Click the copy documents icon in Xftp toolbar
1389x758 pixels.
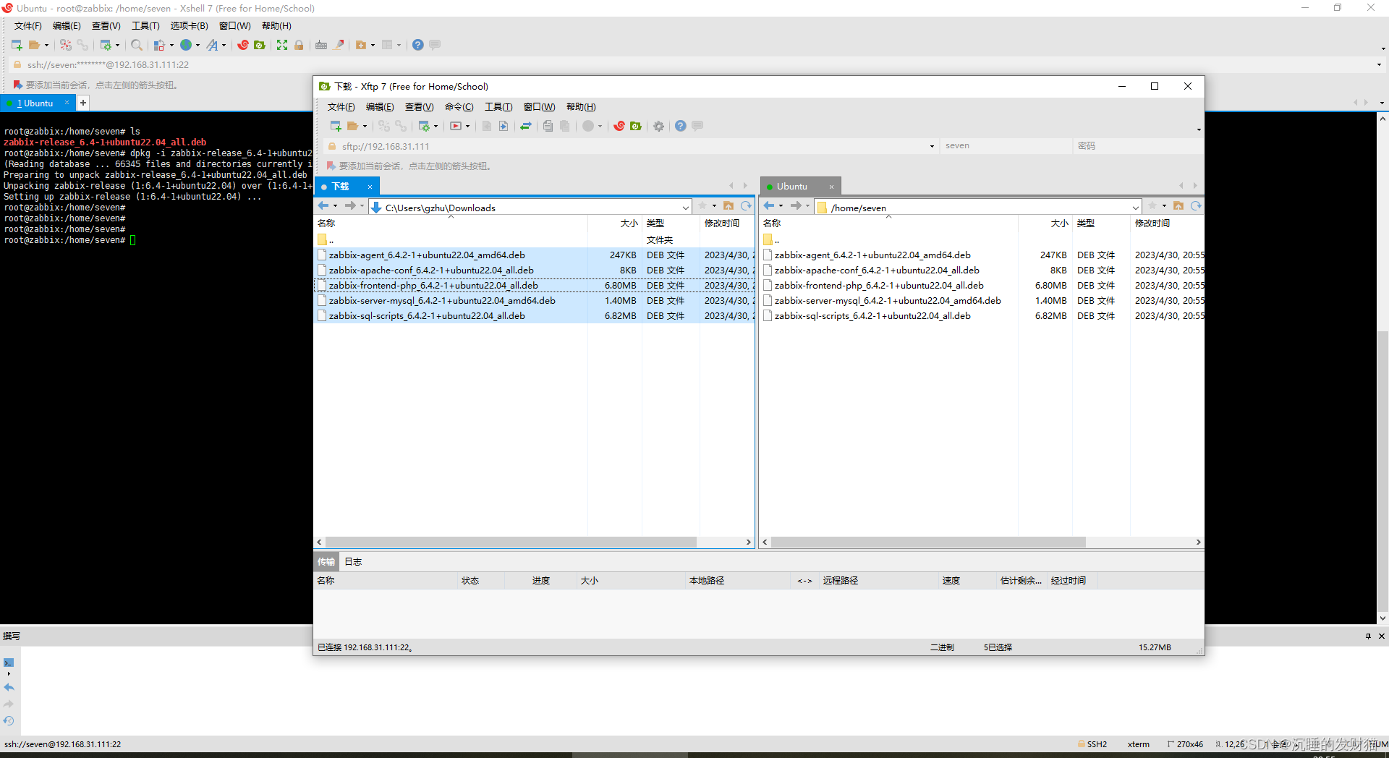point(548,126)
